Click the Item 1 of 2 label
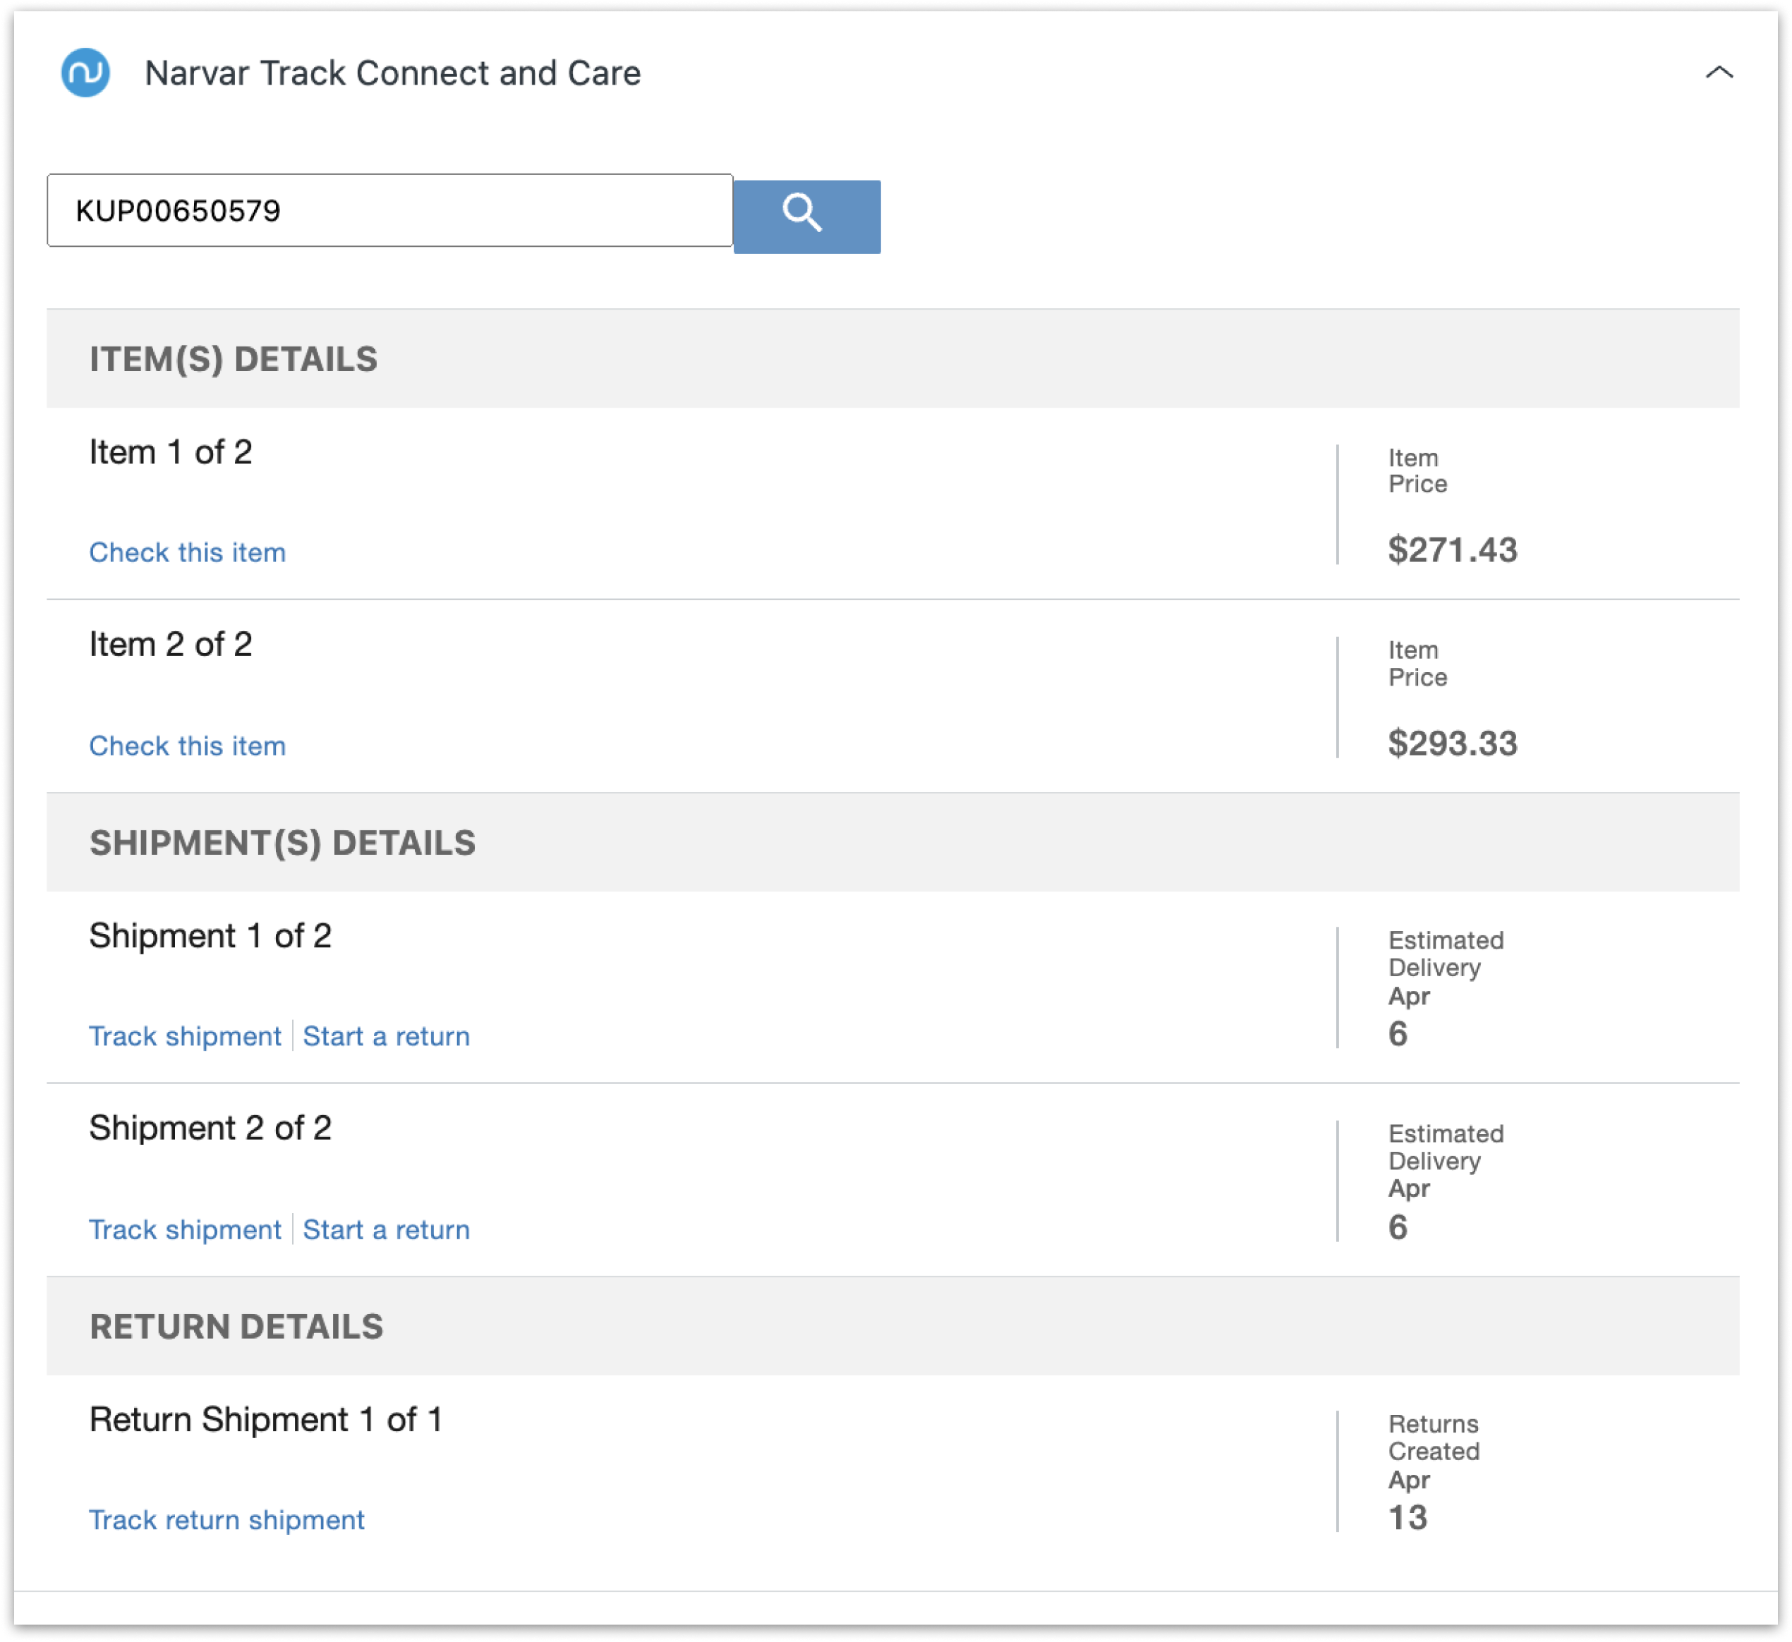 (171, 452)
